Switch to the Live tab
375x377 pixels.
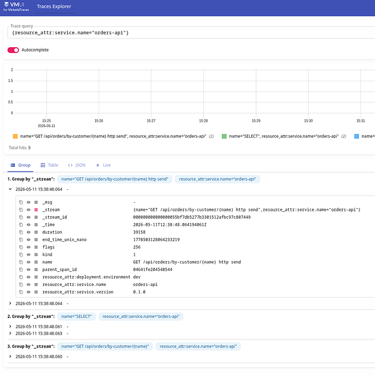(x=103, y=165)
